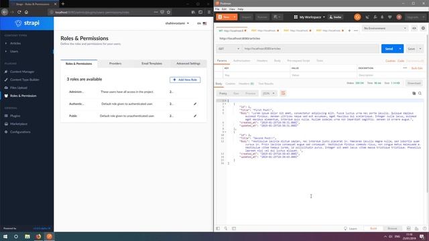Click the Save button in Postman
This screenshot has width=429, height=241.
click(x=411, y=49)
